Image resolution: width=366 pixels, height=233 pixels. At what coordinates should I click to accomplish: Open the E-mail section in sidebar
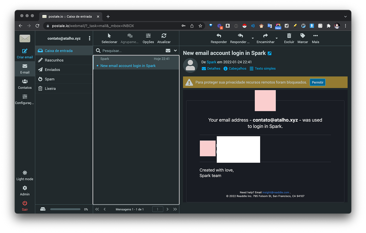click(x=25, y=69)
